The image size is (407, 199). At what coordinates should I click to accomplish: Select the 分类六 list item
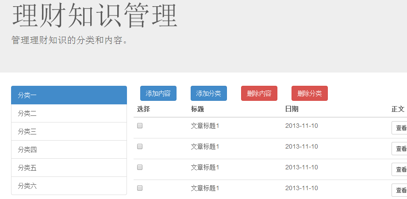click(69, 186)
